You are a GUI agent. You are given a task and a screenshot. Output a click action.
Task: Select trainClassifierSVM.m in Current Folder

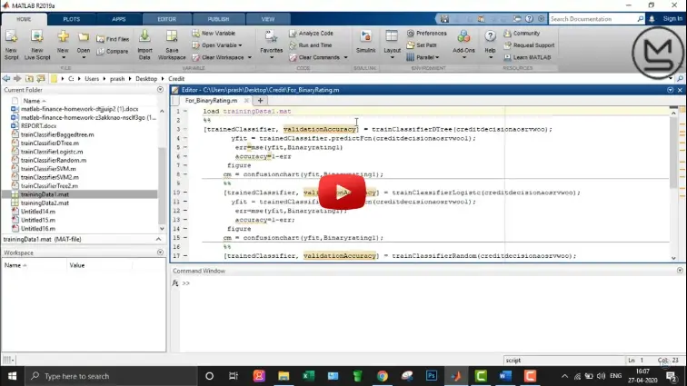49,168
